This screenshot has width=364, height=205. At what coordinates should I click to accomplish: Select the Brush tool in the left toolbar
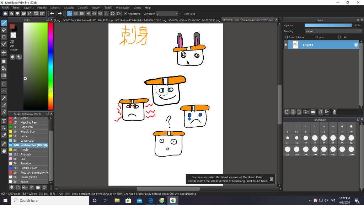coord(4,23)
